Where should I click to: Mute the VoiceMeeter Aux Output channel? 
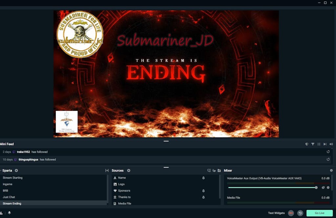[x=323, y=188]
